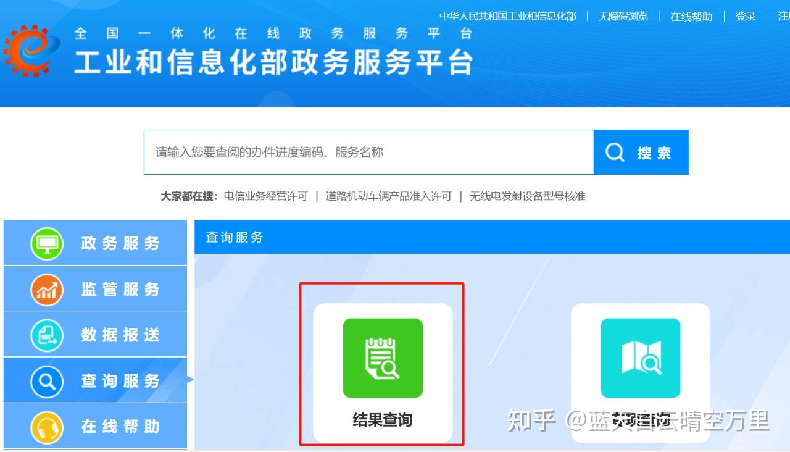Screen dimensions: 790x452
Task: Click hot search 道路机动车辆产品准入许可
Action: click(x=389, y=196)
